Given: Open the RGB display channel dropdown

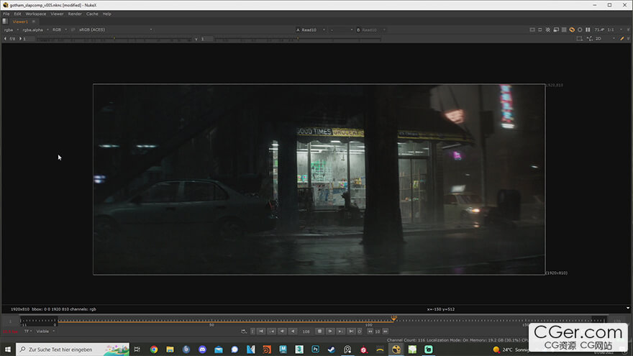Looking at the screenshot, I should pyautogui.click(x=59, y=29).
